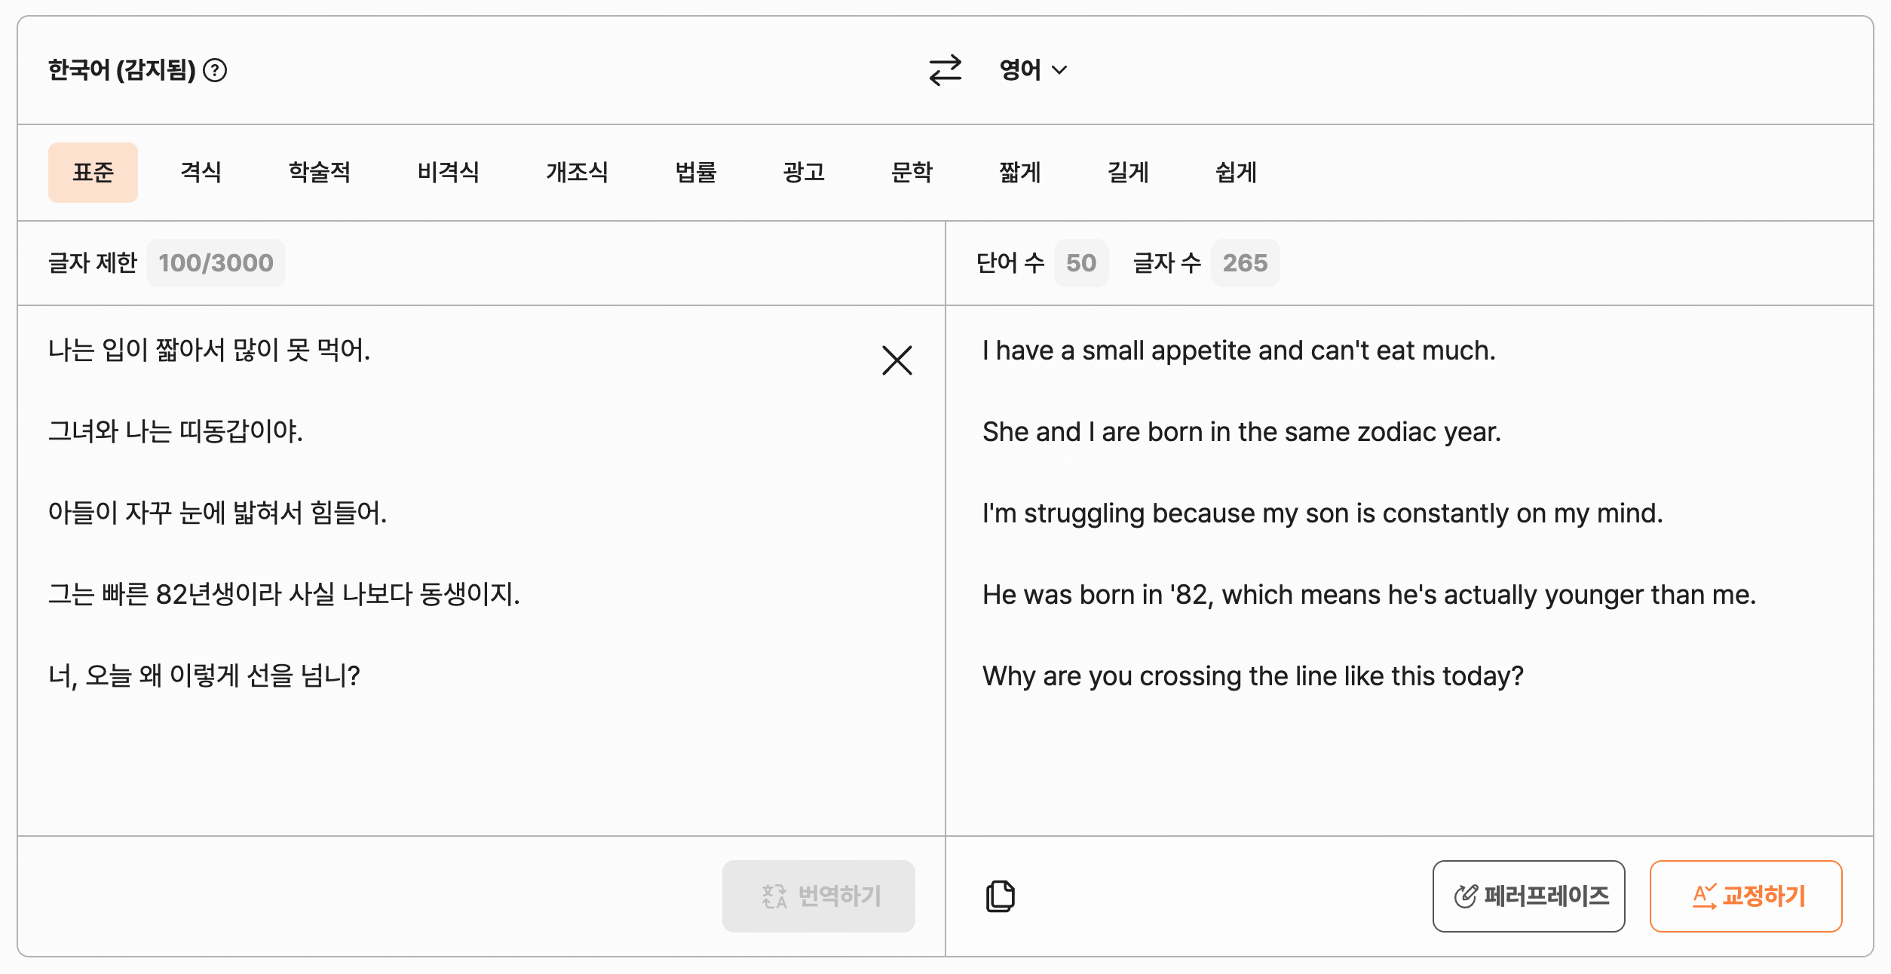The height and width of the screenshot is (974, 1891).
Task: Copy translation with the copy icon
Action: coord(1000,896)
